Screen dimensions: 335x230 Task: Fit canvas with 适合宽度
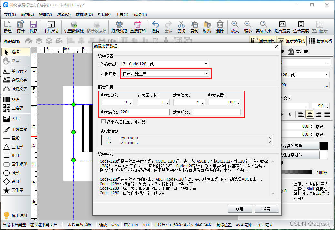pyautogui.click(x=282, y=27)
